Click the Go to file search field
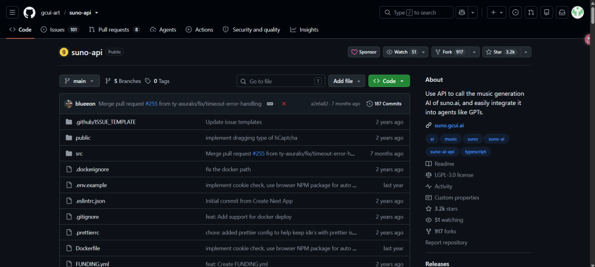This screenshot has height=267, width=595. (x=281, y=81)
